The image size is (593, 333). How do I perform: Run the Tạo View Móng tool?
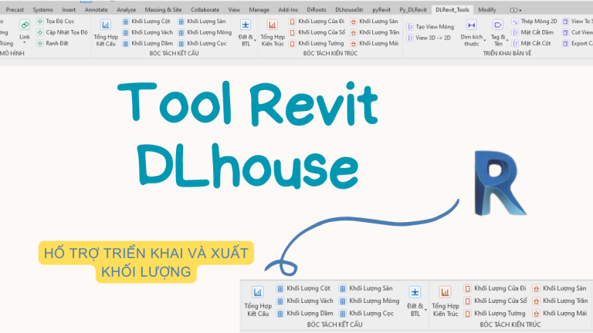click(430, 27)
